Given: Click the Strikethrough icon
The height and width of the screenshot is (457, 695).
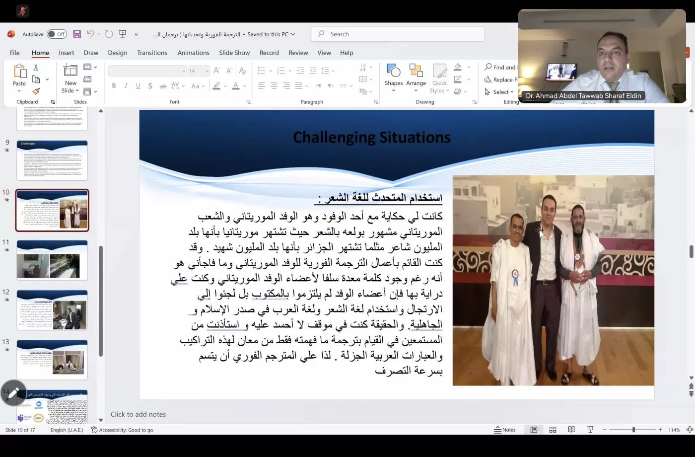Looking at the screenshot, I should (162, 85).
